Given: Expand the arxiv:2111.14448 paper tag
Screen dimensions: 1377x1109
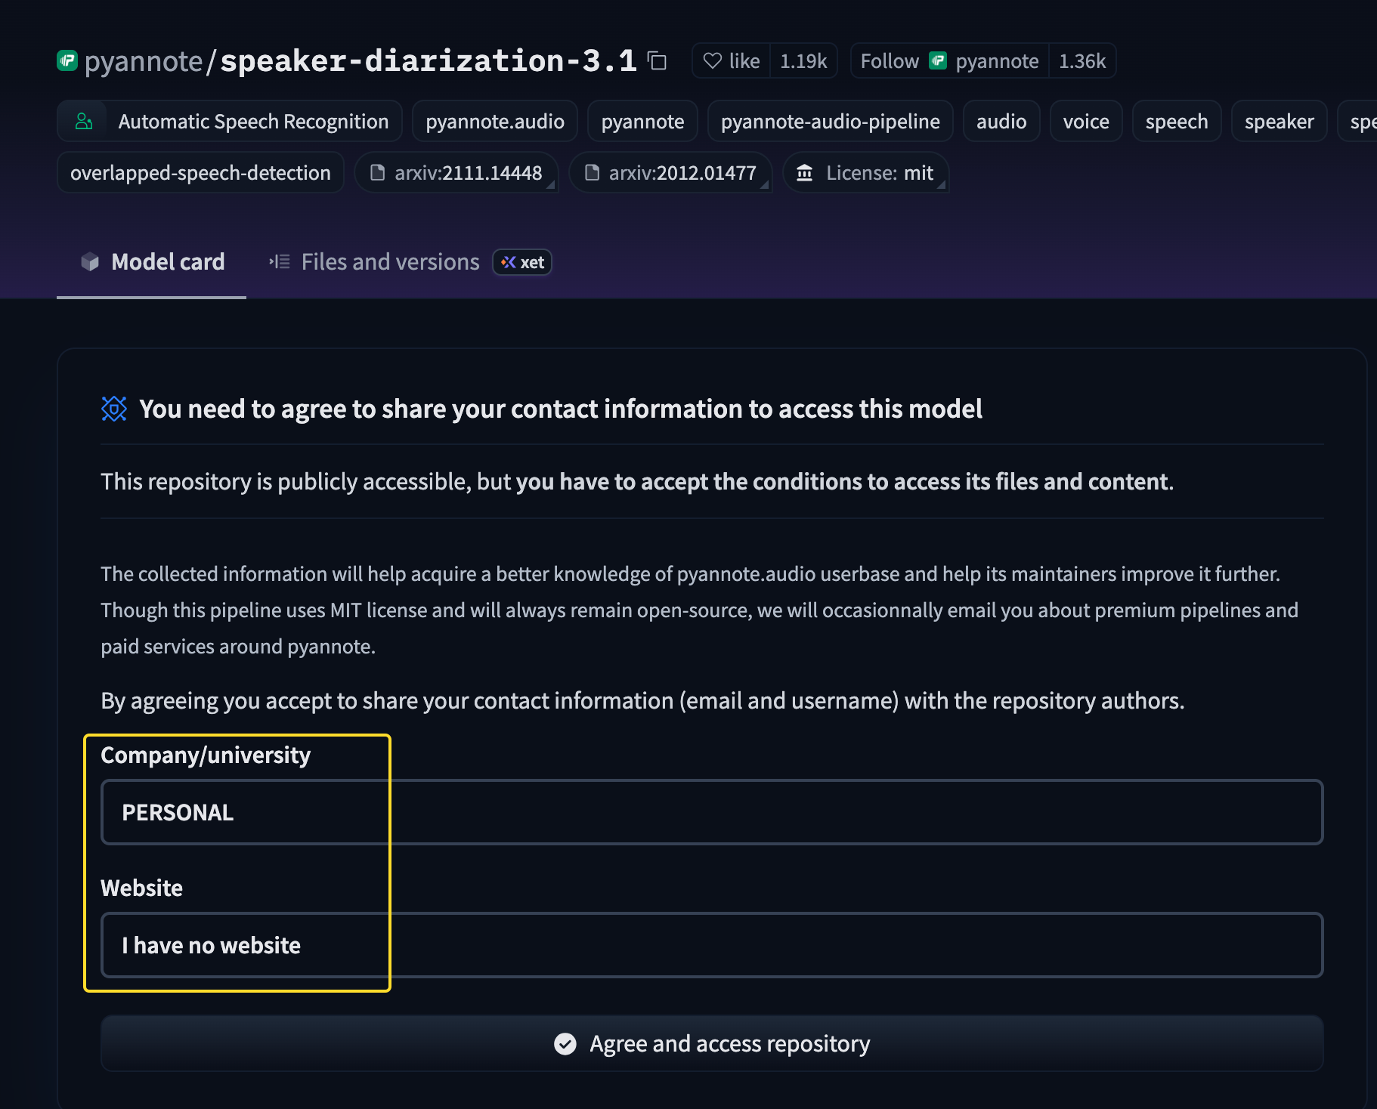Looking at the screenshot, I should point(456,173).
